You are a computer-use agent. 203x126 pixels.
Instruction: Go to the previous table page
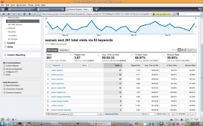coord(188,114)
